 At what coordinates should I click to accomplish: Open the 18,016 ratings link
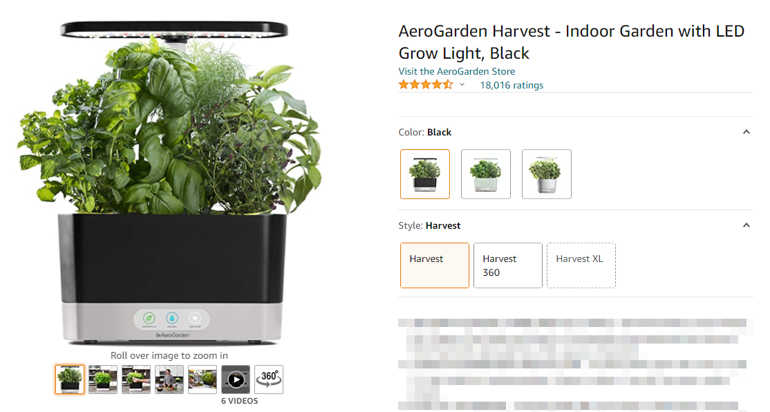511,85
